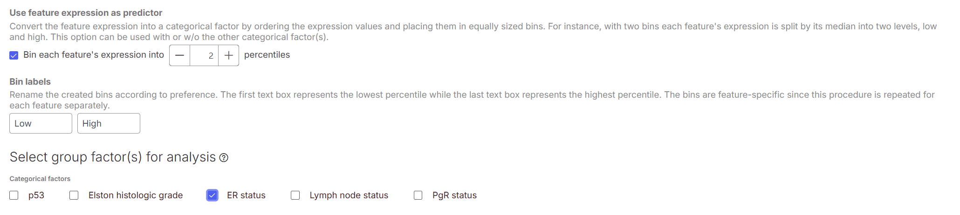Image resolution: width=960 pixels, height=215 pixels.
Task: Click the Elston histologic grade label text
Action: (136, 195)
